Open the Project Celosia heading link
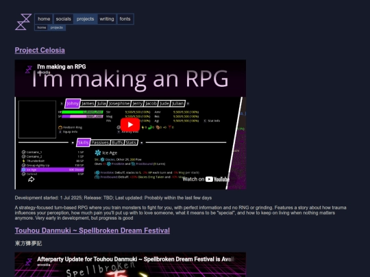This screenshot has height=277, width=370. pos(40,50)
